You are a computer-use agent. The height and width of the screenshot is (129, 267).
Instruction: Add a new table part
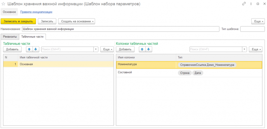tap(12, 49)
